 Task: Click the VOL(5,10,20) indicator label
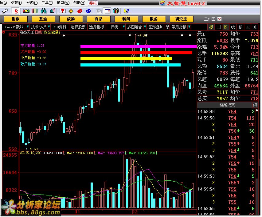(31, 153)
